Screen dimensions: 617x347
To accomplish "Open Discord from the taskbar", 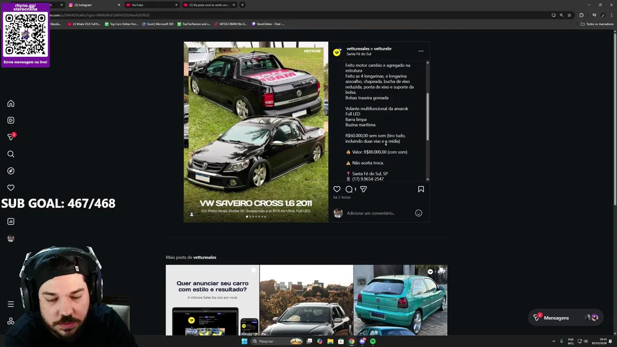I will click(362, 341).
